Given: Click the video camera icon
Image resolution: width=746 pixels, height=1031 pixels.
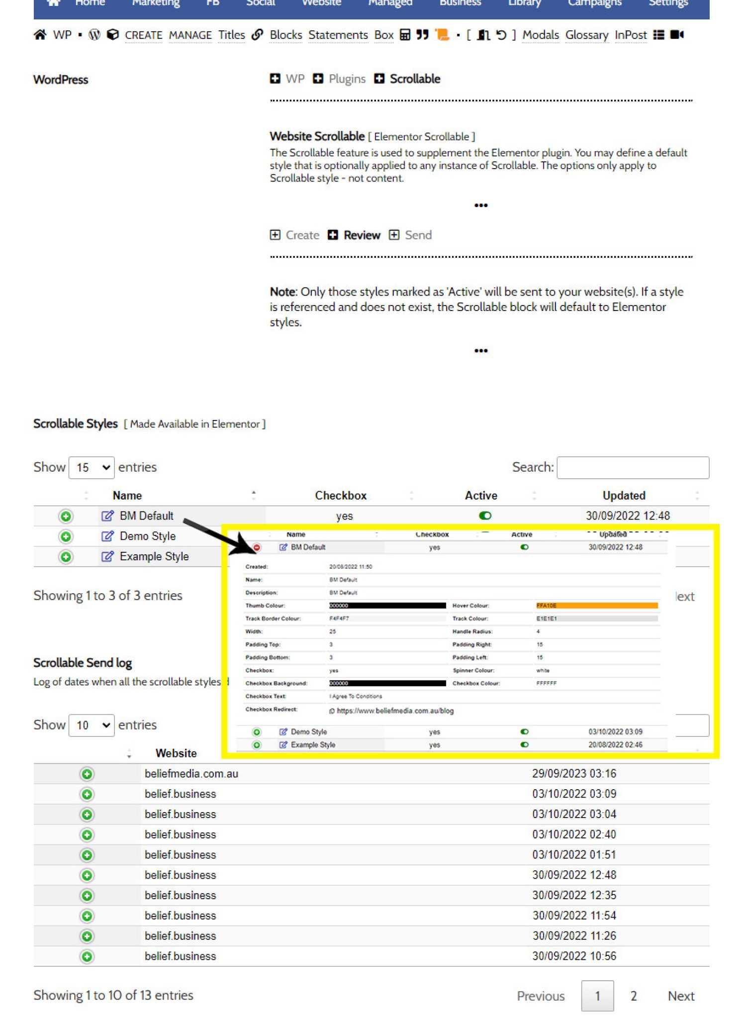Looking at the screenshot, I should [677, 35].
